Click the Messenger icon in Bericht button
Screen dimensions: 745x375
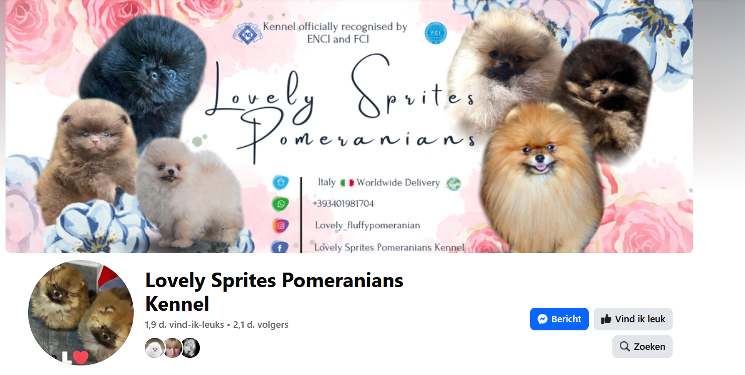542,319
